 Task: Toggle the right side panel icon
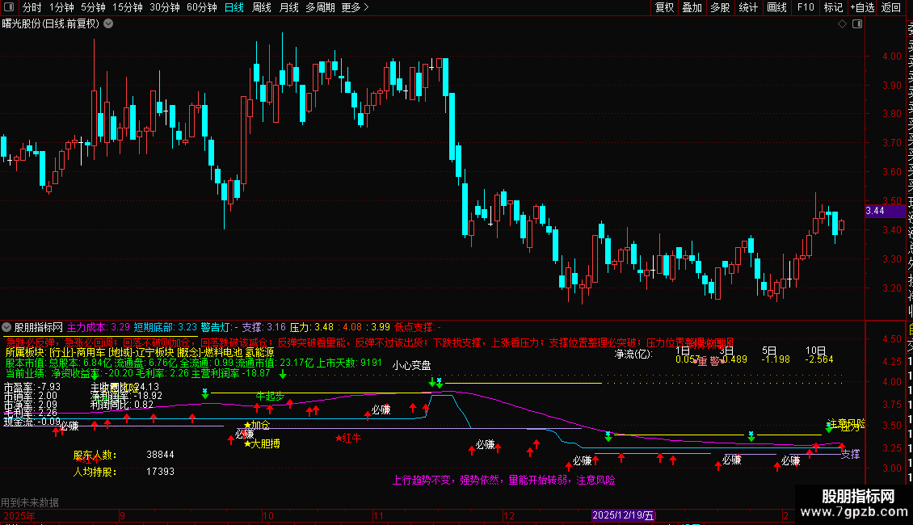click(x=857, y=24)
